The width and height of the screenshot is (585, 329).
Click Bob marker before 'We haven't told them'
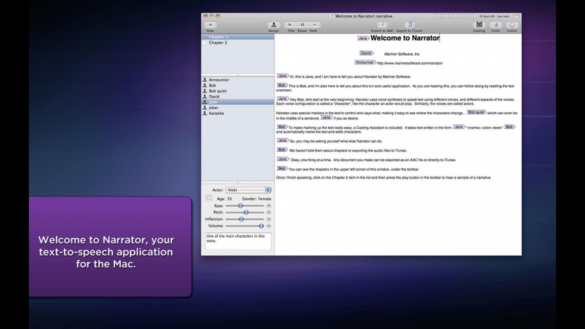(x=282, y=150)
